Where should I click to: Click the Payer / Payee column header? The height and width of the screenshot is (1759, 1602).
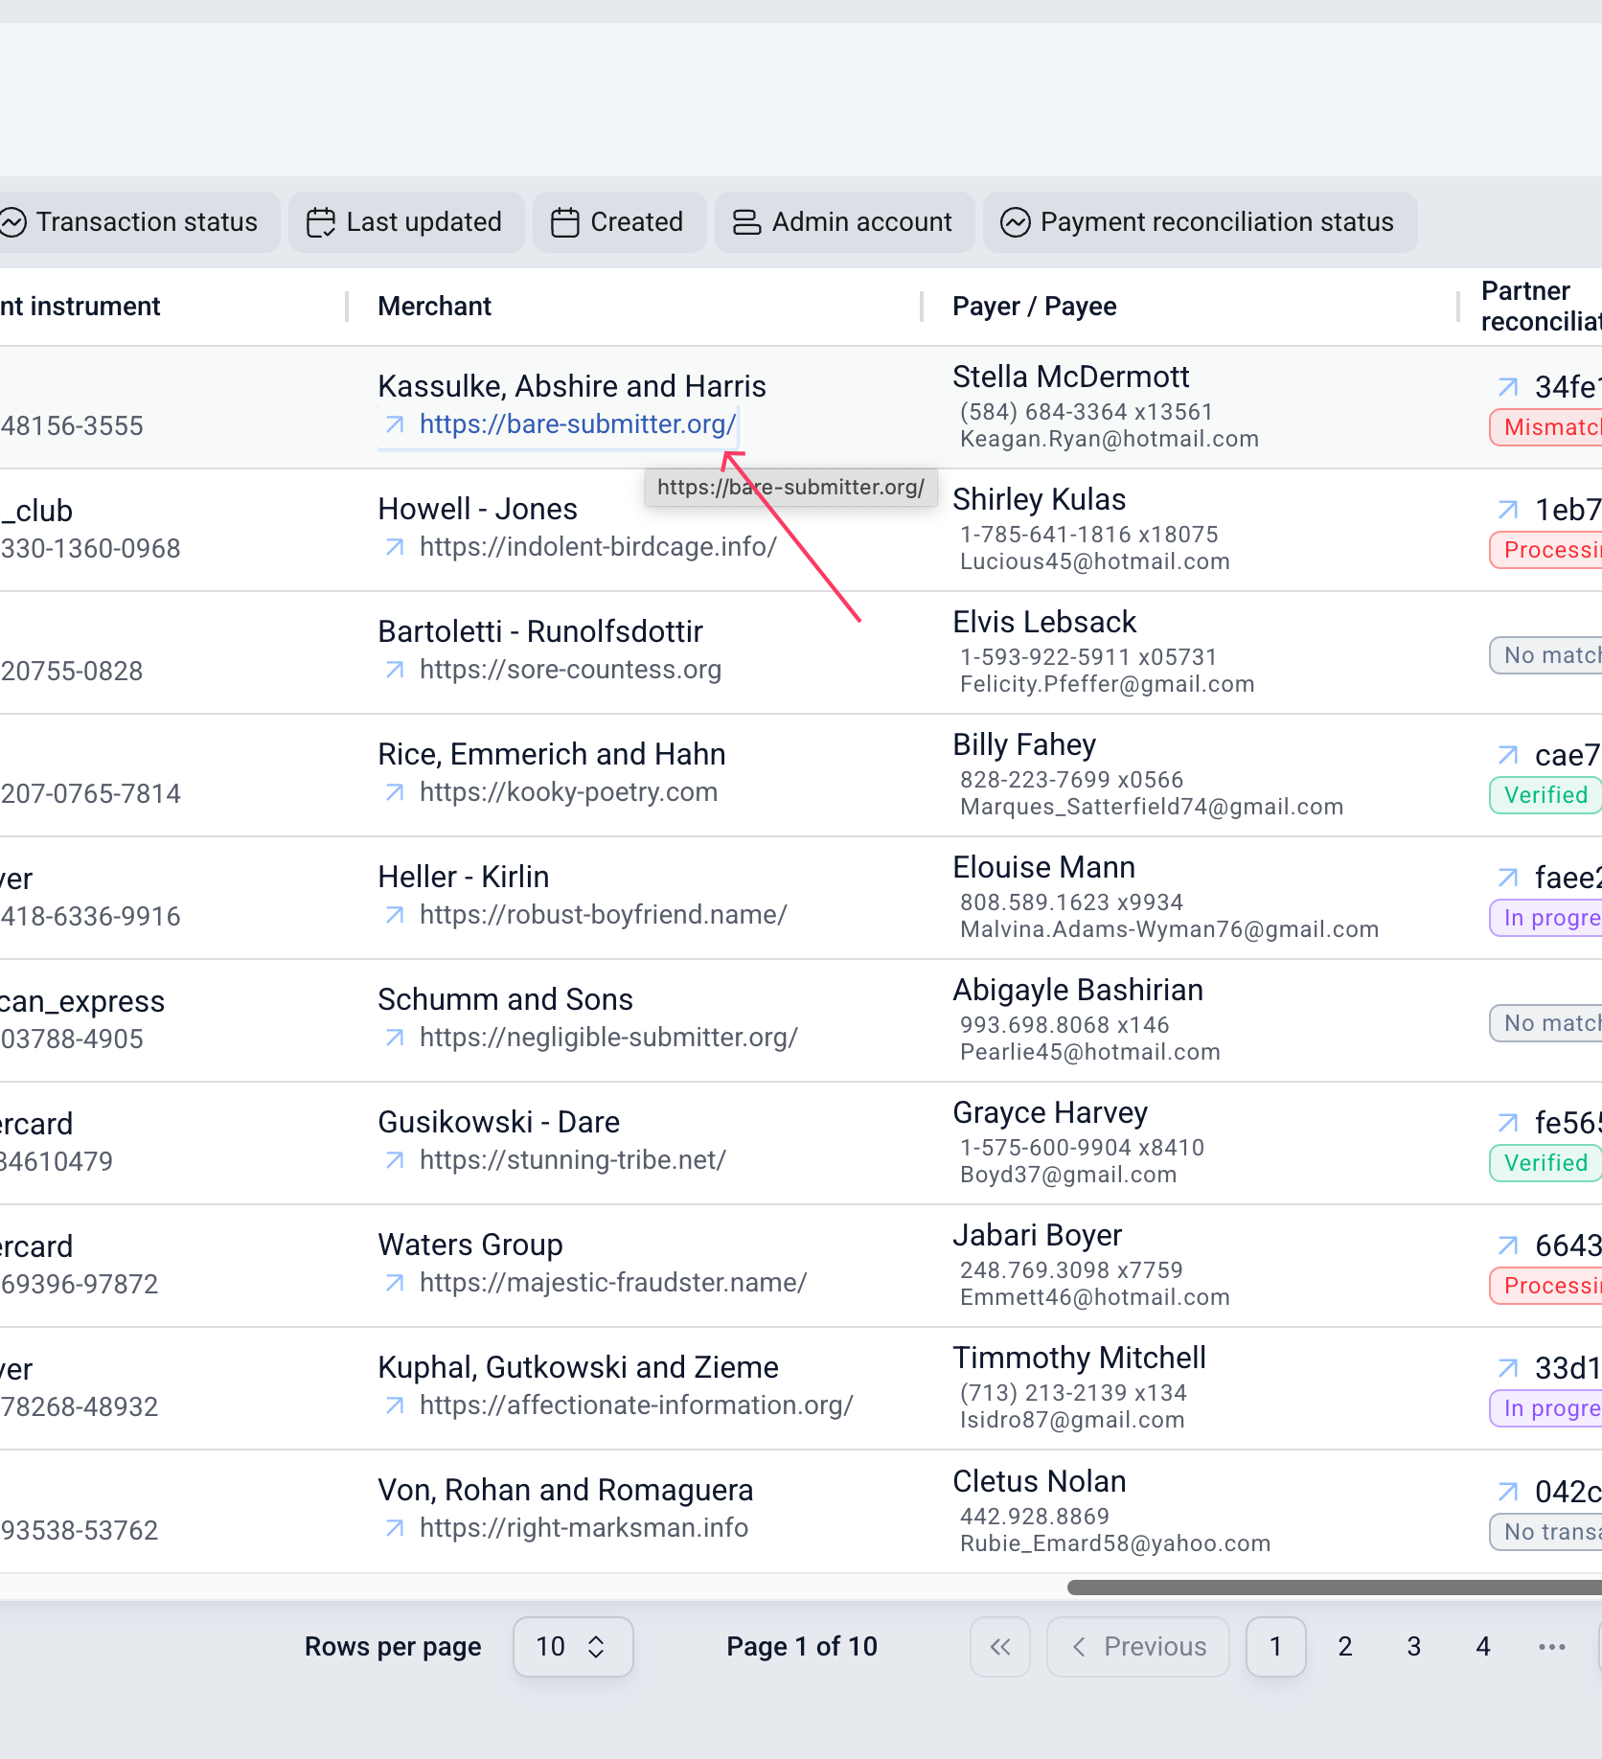[1035, 307]
